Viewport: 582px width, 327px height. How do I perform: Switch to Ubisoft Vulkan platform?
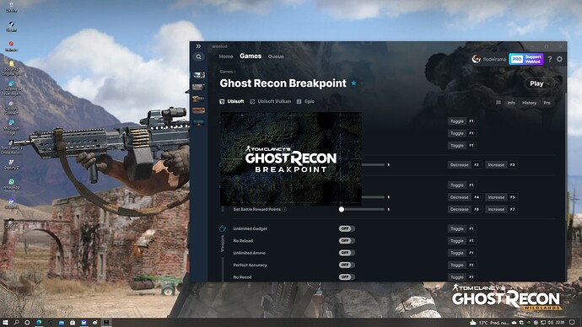271,101
